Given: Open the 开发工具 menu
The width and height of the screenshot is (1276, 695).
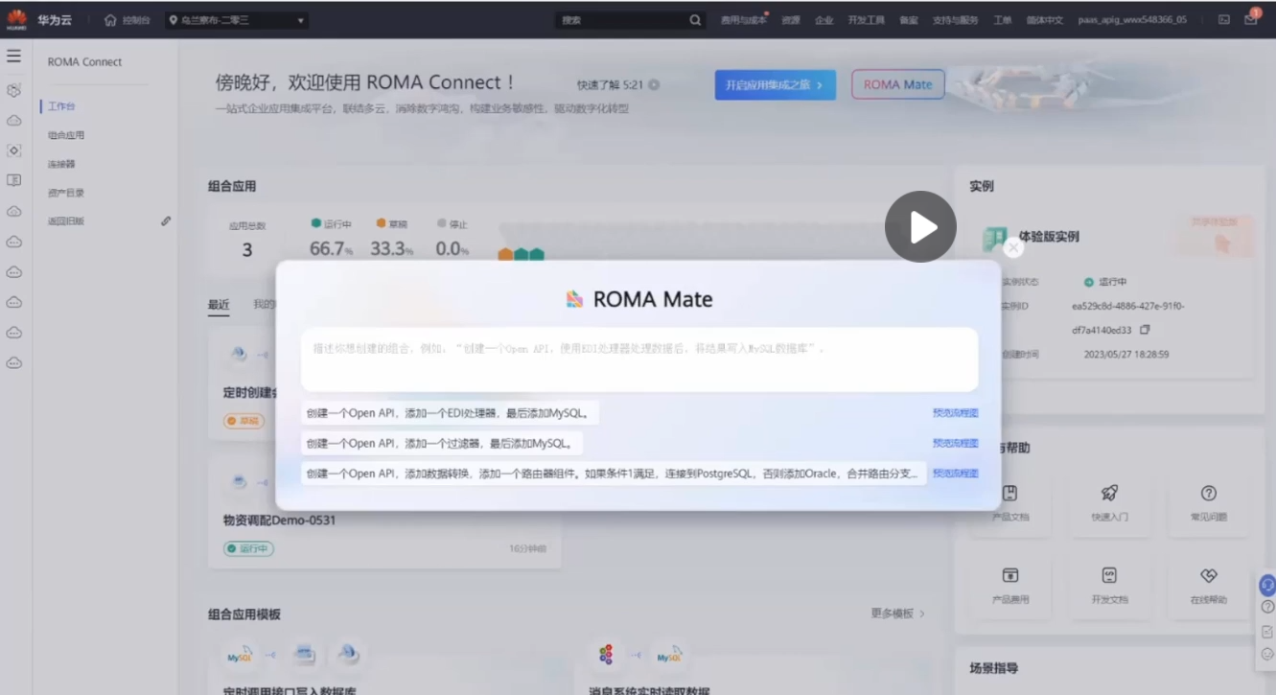Looking at the screenshot, I should point(866,20).
